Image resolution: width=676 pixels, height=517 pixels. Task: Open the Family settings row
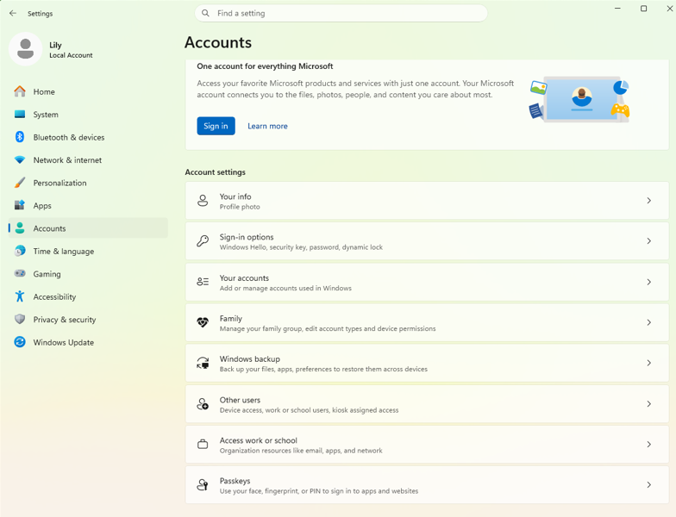[427, 322]
